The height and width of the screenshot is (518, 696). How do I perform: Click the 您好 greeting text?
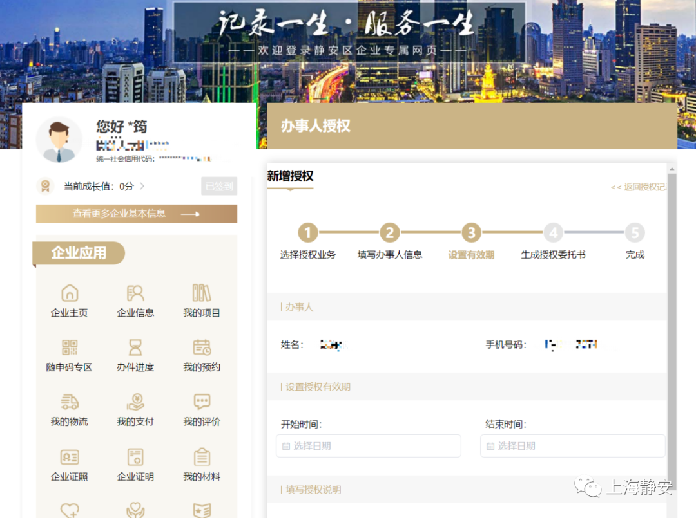click(122, 127)
